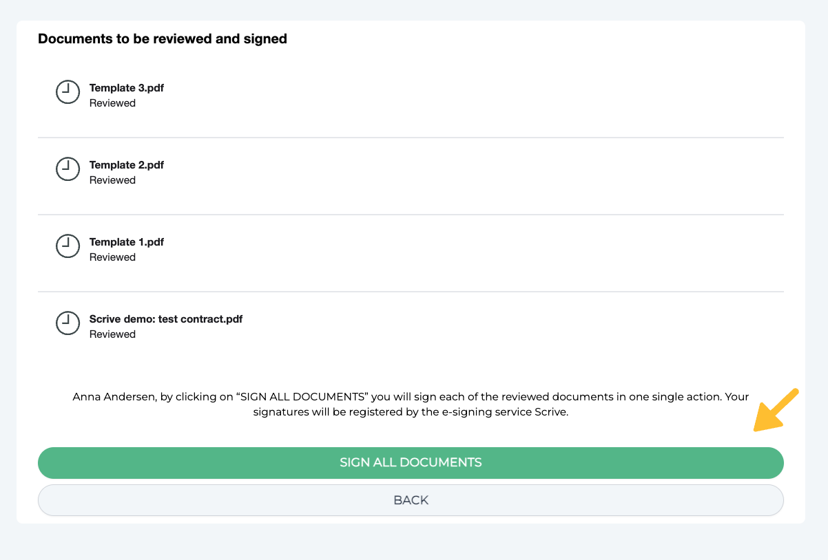
Task: Click the clock icon beside Template 2.pdf
Action: click(x=68, y=169)
